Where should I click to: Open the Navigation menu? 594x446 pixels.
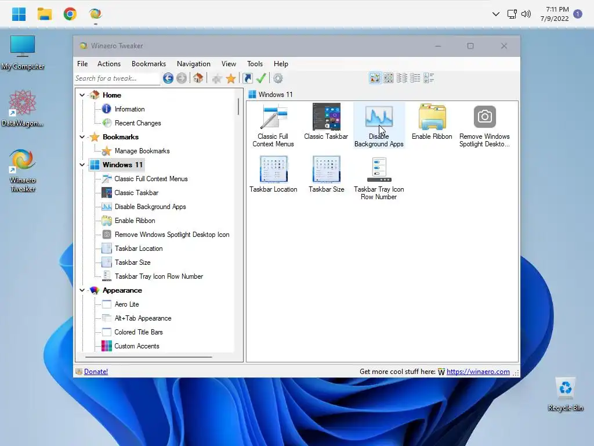(x=193, y=64)
